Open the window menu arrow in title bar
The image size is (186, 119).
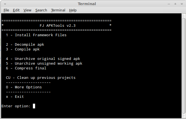[x=5, y=4]
